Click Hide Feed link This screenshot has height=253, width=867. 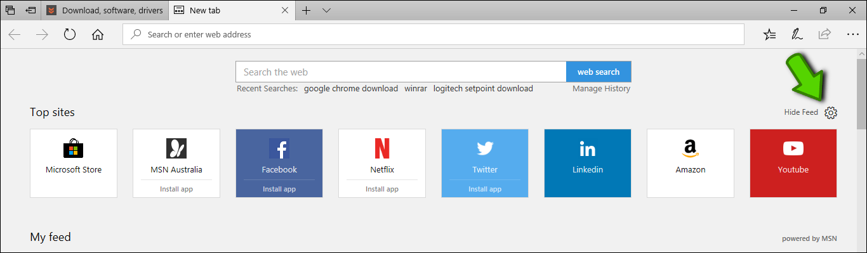[801, 112]
